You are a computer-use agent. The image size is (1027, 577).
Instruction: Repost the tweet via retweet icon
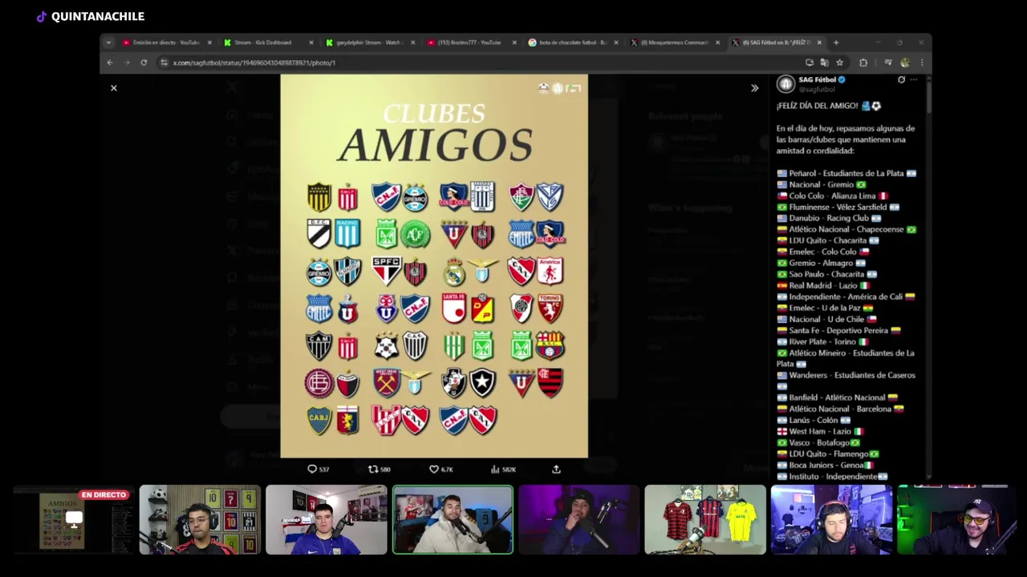pyautogui.click(x=372, y=469)
